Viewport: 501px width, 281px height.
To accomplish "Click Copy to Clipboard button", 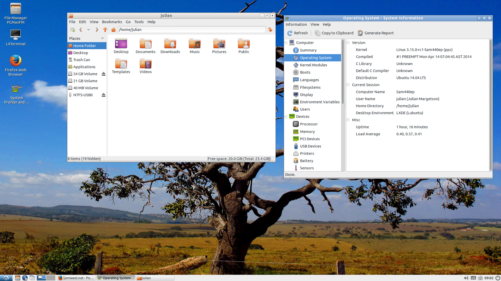I will (x=334, y=33).
